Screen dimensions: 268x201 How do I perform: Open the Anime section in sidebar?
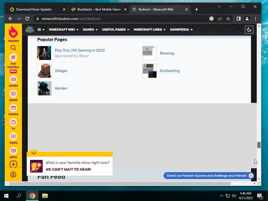(x=13, y=96)
